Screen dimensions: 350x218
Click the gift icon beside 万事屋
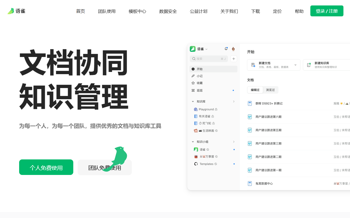196,157
